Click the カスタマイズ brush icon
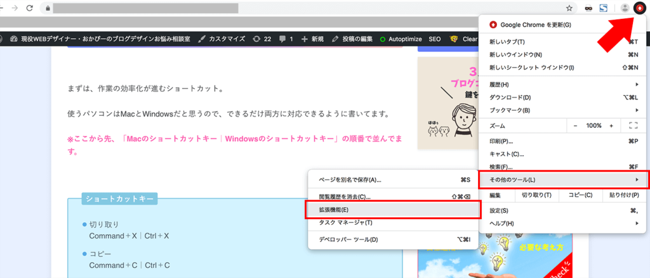Viewport: 650px width, 278px height. click(x=201, y=39)
